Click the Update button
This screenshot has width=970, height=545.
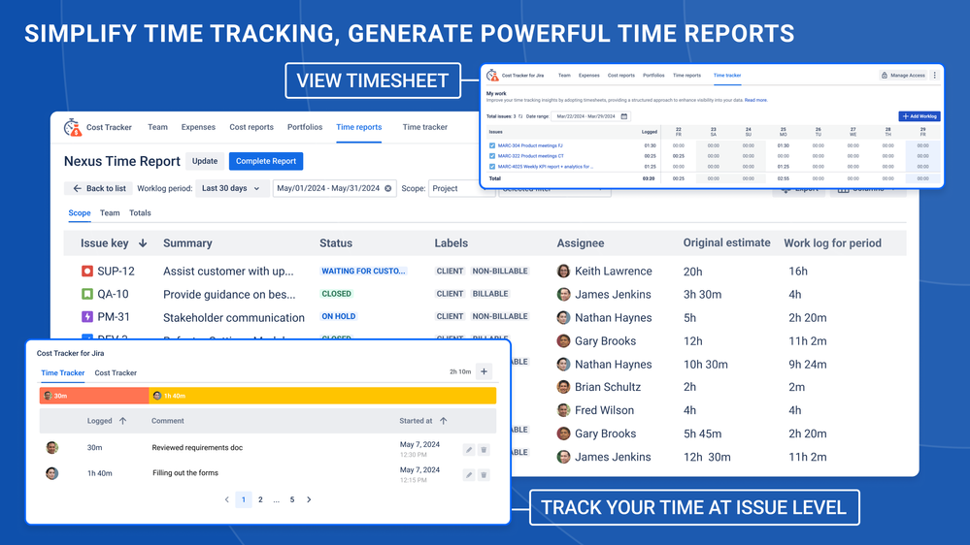coord(205,161)
